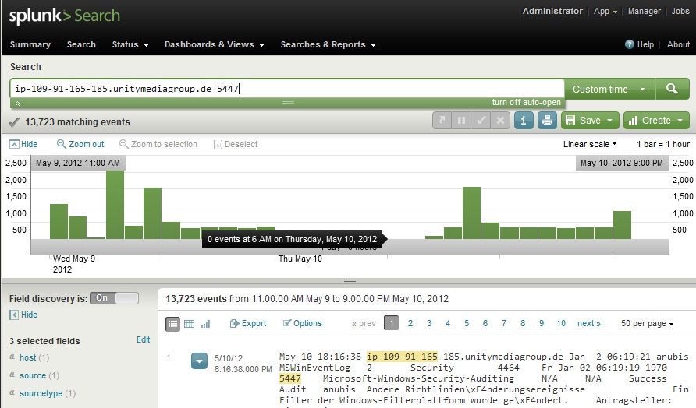Open the Dashboards & Views menu
Viewport: 696px width, 408px height.
point(215,44)
